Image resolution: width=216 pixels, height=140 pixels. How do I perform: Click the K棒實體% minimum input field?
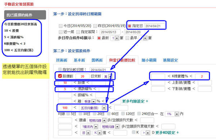(158, 76)
